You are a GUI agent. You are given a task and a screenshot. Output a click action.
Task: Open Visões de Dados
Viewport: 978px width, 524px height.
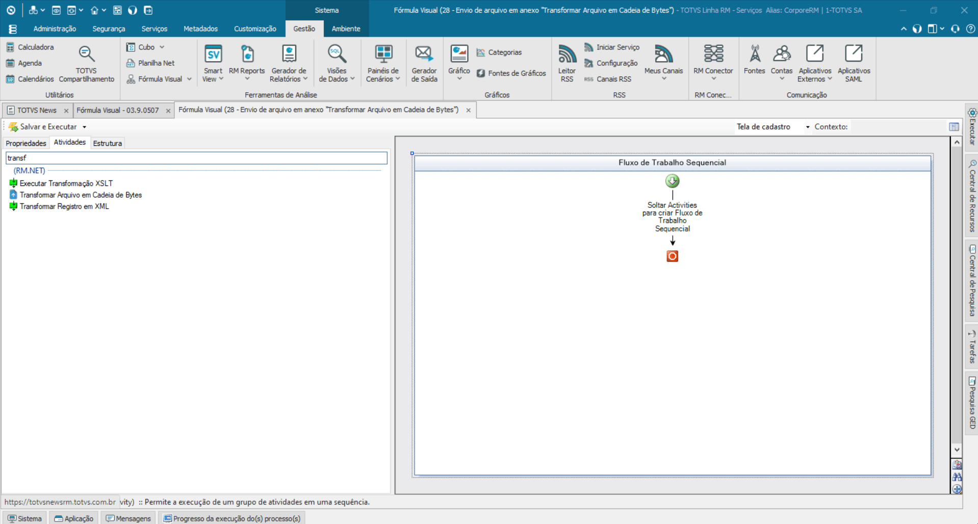tap(337, 64)
